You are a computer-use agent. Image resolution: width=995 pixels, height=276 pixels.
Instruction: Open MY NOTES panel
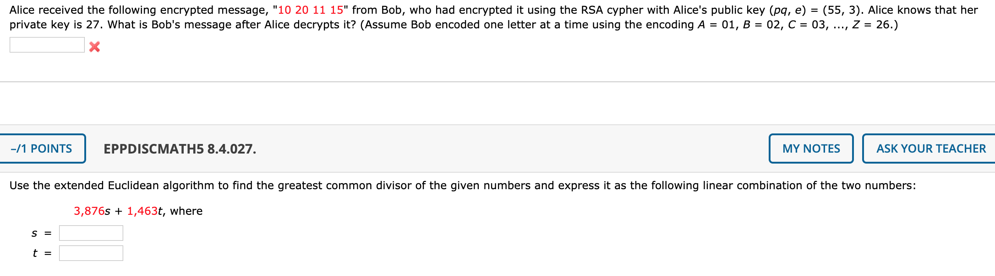tap(810, 148)
